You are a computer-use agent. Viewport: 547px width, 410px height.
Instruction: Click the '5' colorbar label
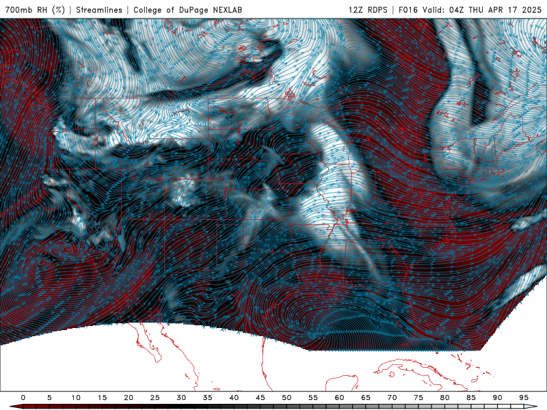(x=49, y=398)
